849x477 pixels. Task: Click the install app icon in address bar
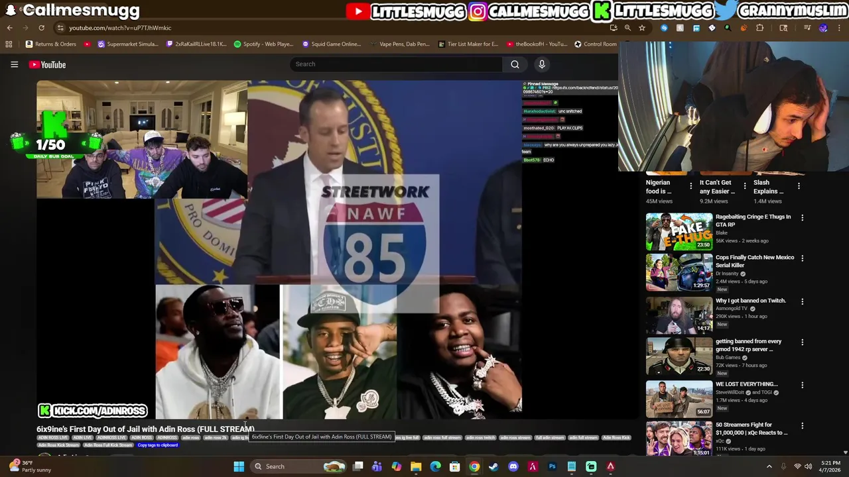tap(614, 28)
